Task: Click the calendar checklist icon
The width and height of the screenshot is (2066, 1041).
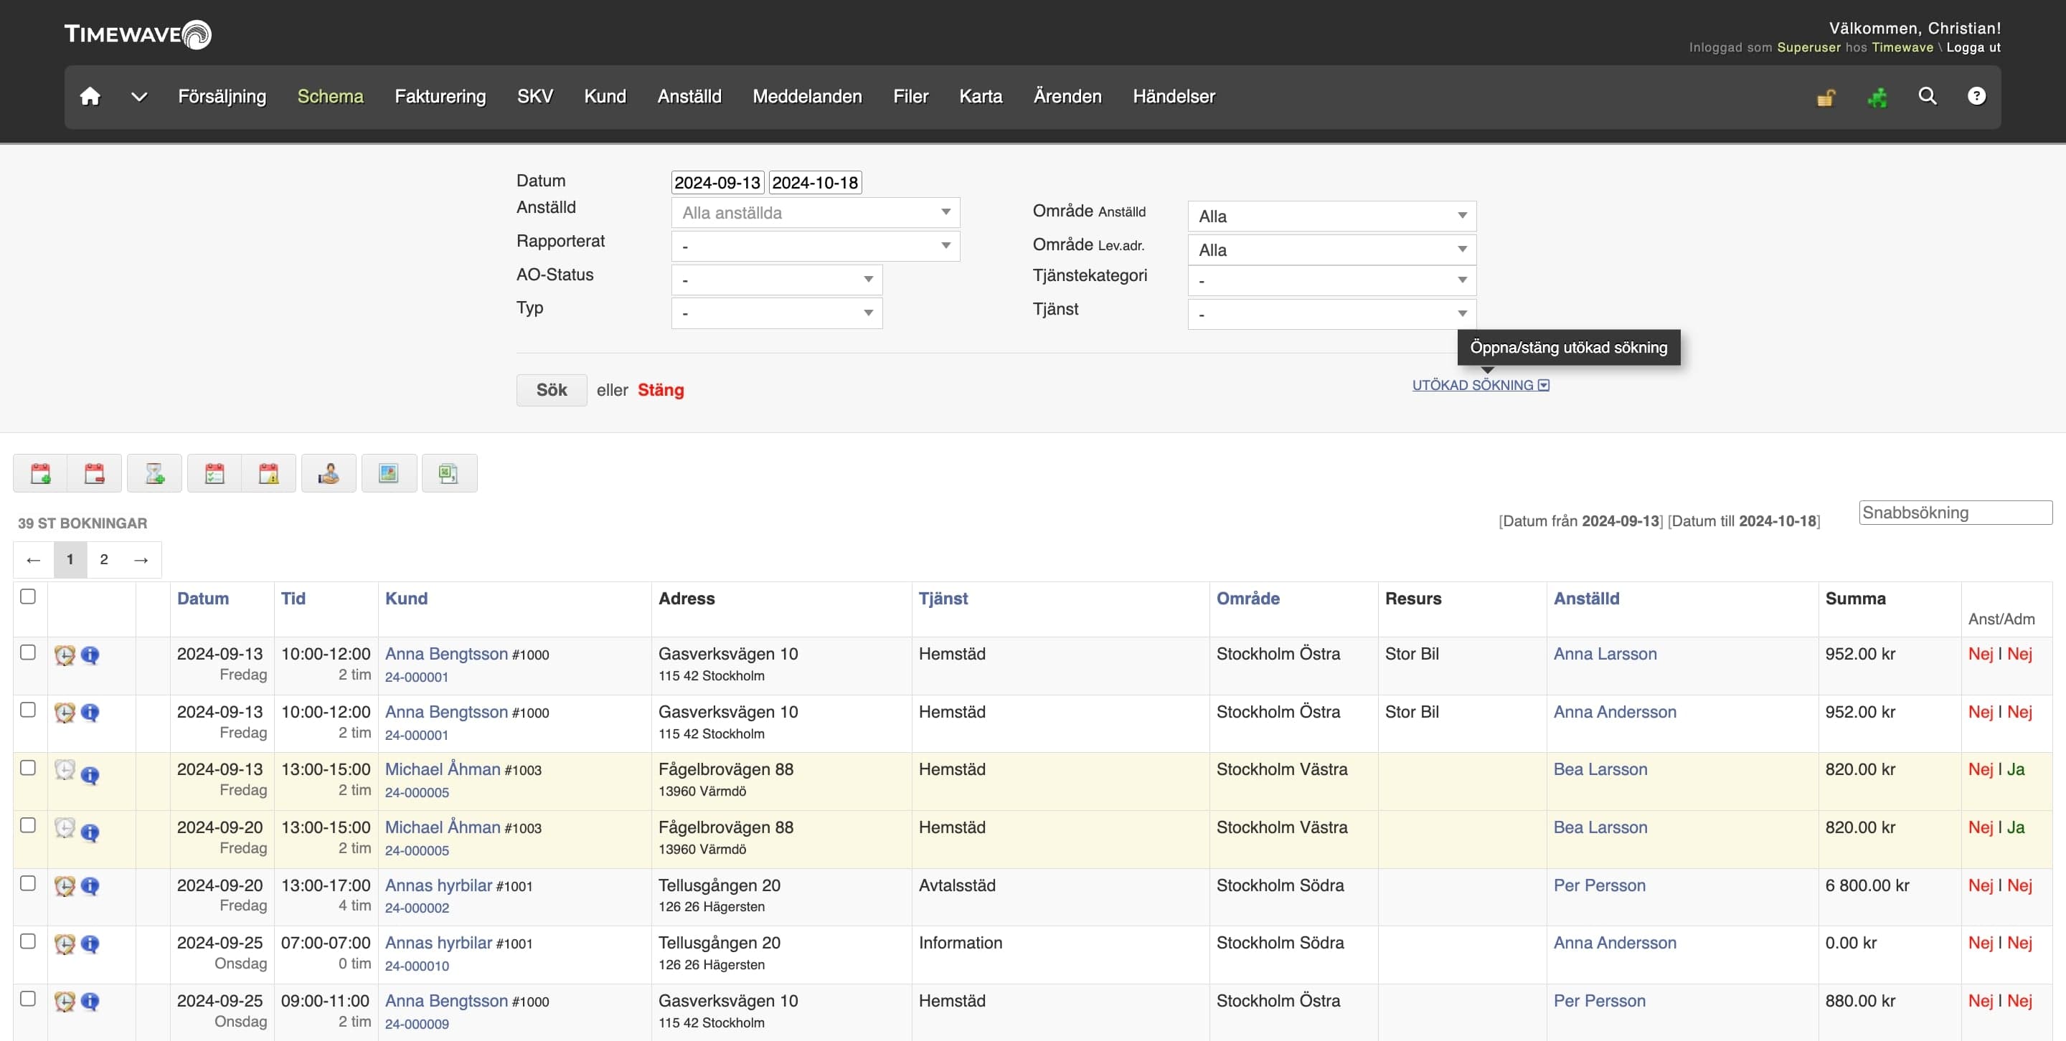Action: pos(214,474)
